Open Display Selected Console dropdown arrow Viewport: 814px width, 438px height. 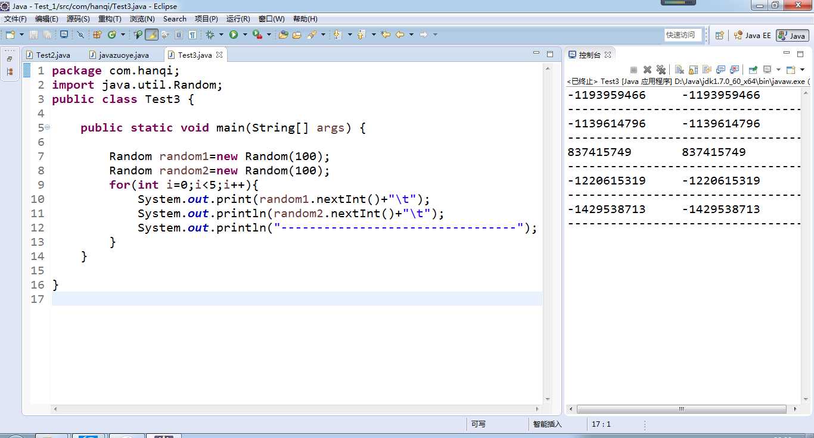(778, 70)
